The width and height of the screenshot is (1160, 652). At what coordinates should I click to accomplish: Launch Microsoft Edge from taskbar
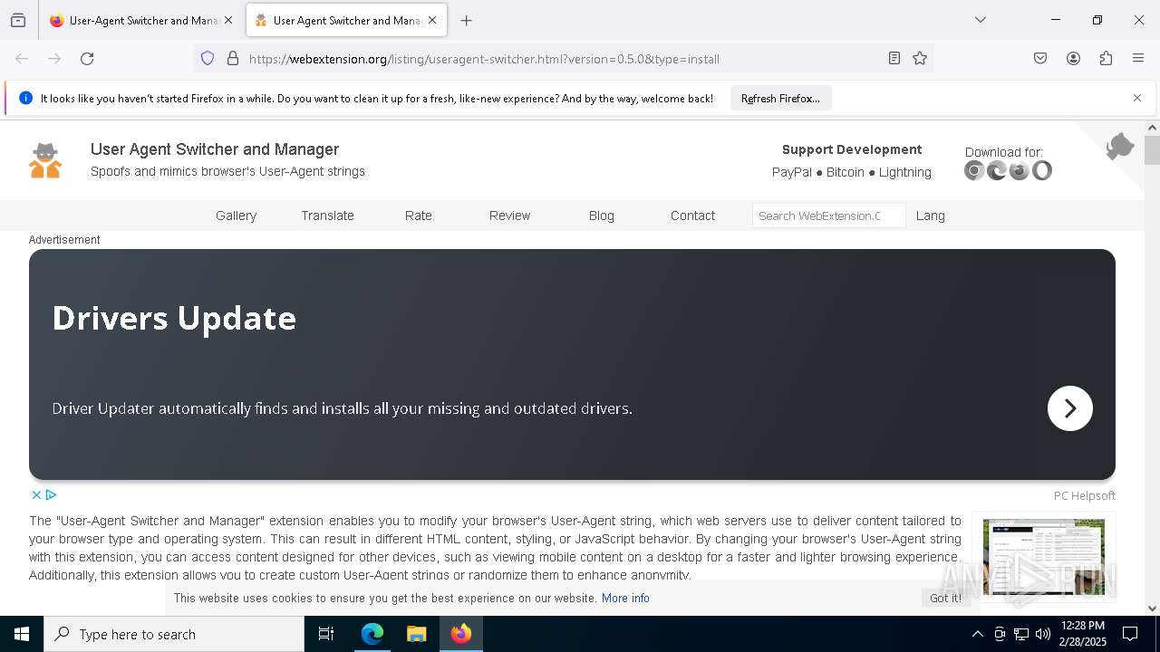click(372, 634)
